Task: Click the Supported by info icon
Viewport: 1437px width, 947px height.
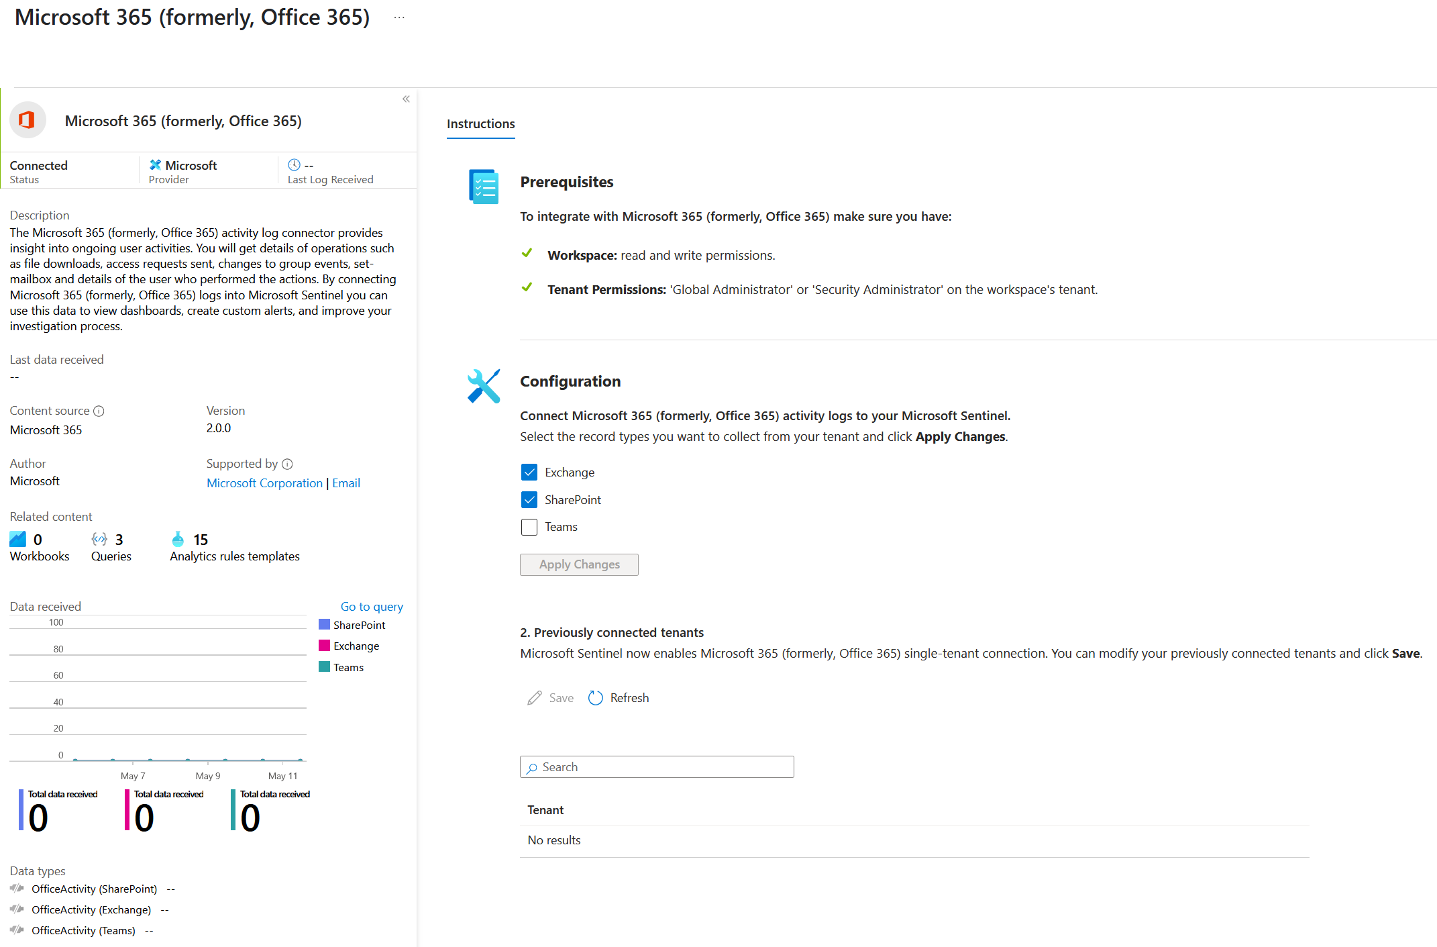Action: 287,464
